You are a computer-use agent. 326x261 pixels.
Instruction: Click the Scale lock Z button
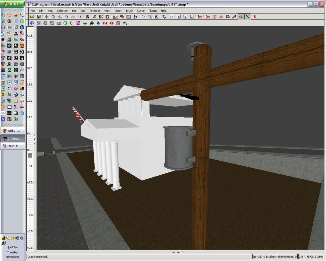coord(192,17)
